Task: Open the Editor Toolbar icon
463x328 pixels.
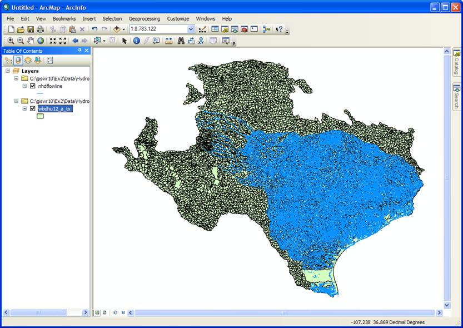Action: click(x=202, y=29)
